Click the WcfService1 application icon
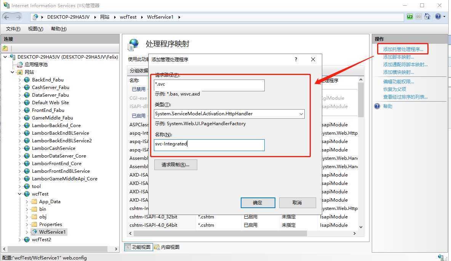This screenshot has height=261, width=451. tap(34, 232)
